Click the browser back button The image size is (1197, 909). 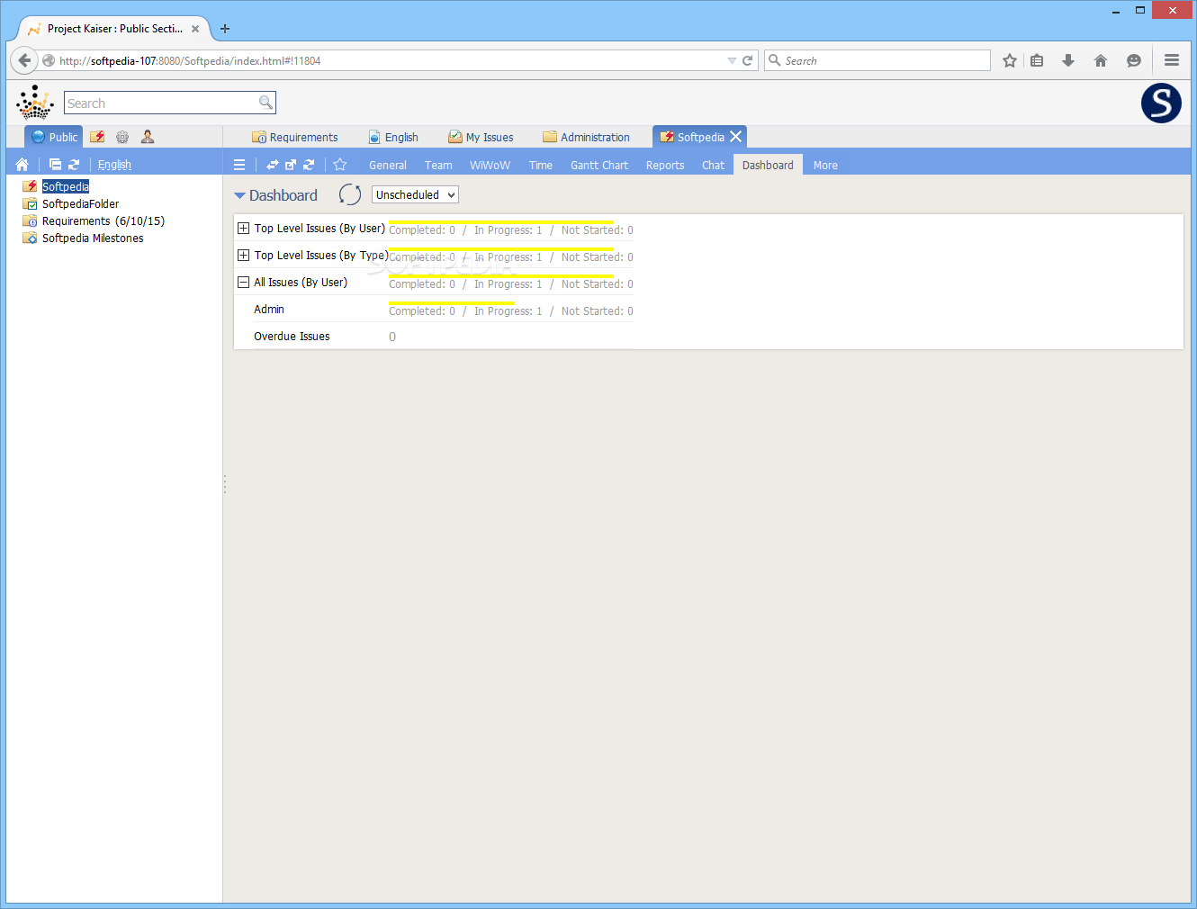tap(24, 60)
